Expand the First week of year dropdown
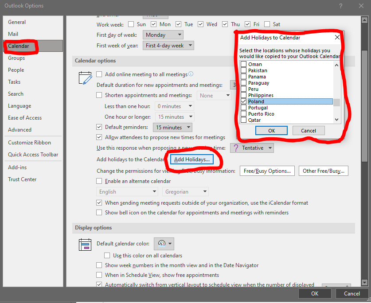This screenshot has height=303, width=371. point(168,46)
